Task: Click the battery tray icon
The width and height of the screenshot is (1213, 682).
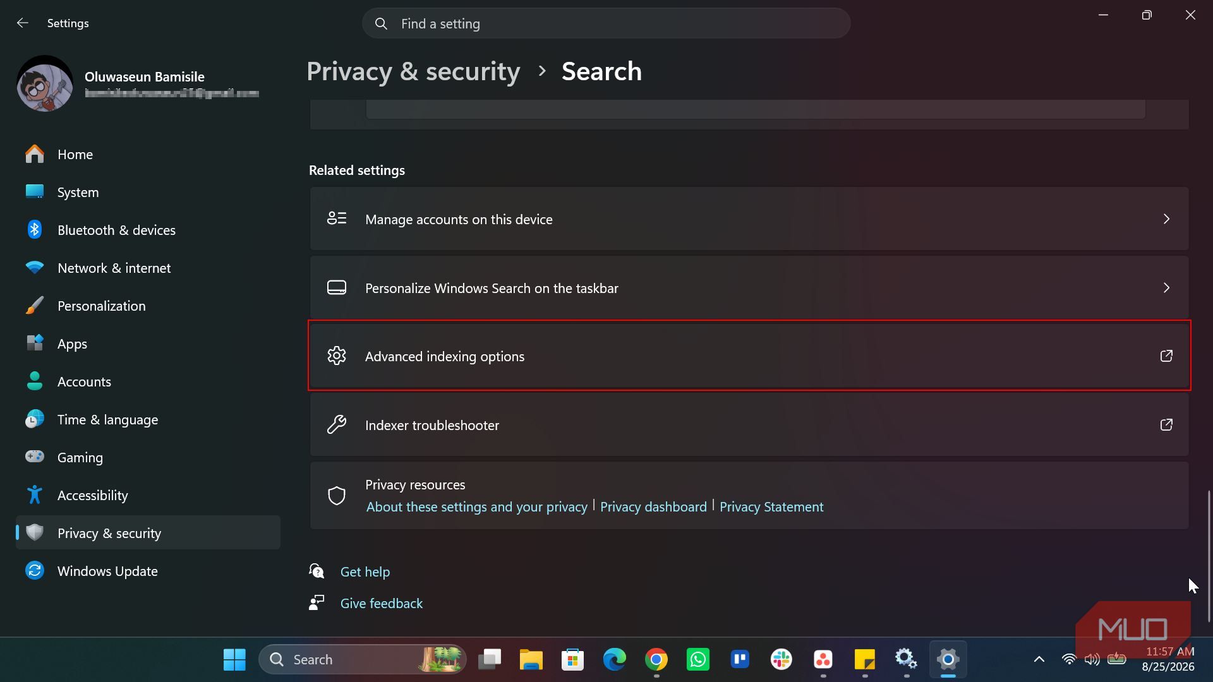Action: tap(1117, 660)
